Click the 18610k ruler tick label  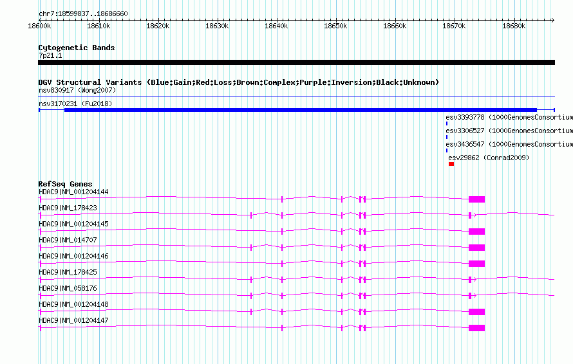point(99,26)
